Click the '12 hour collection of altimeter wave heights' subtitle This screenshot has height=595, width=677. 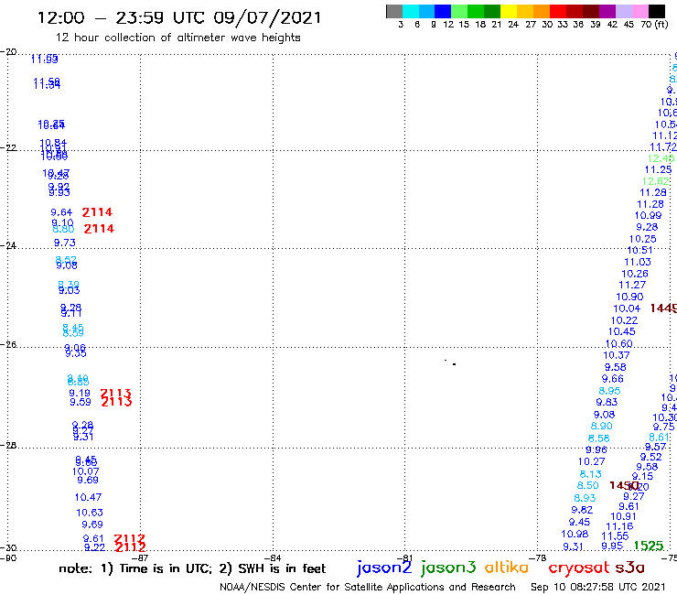point(177,38)
